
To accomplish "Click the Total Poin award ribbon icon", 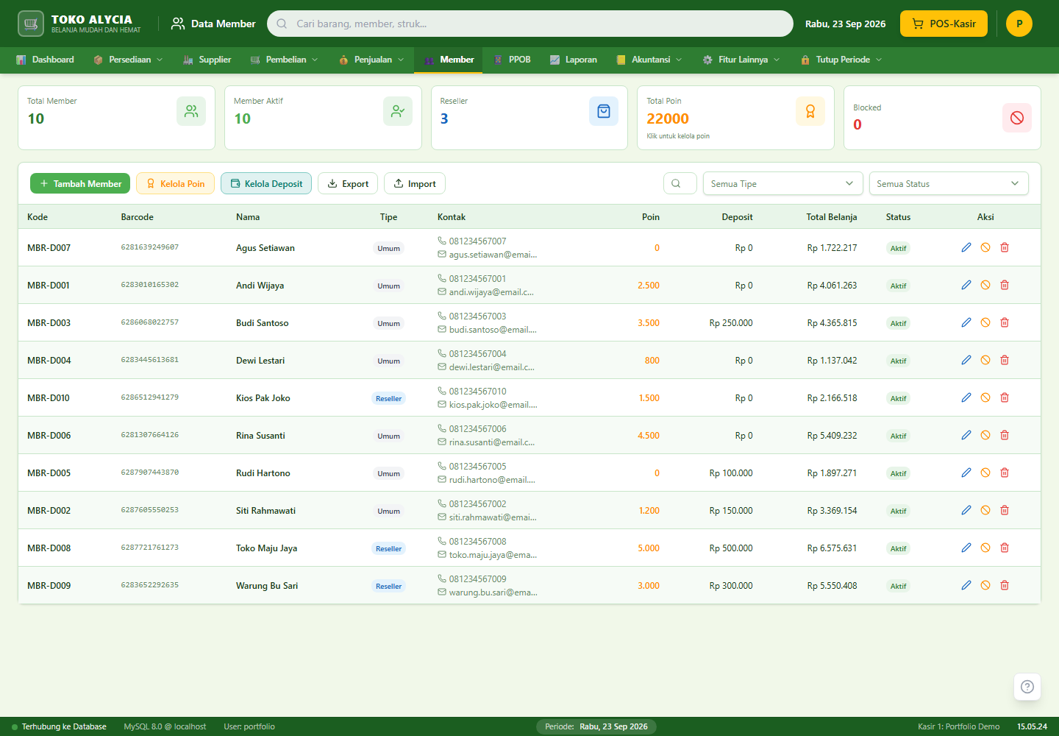I will pyautogui.click(x=810, y=111).
